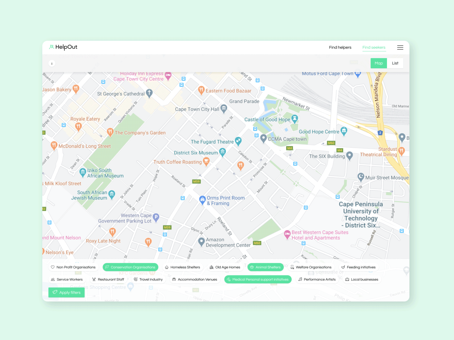Click the Stardust Theatrical Dining pin
Image resolution: width=454 pixels, height=340 pixels.
point(402,151)
